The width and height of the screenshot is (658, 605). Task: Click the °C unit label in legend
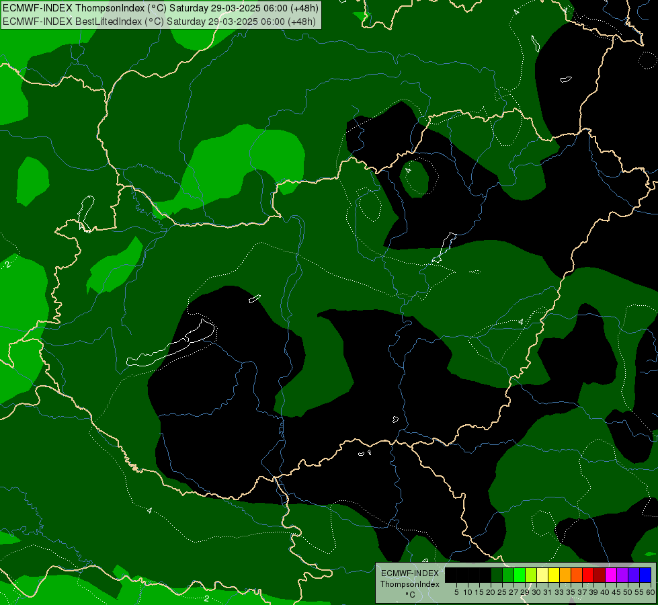411,594
